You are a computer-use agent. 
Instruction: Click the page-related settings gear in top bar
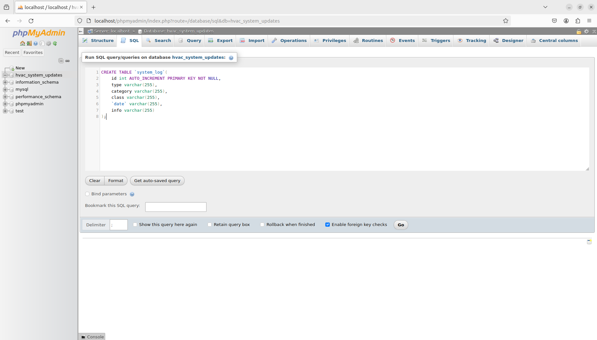coord(587,31)
